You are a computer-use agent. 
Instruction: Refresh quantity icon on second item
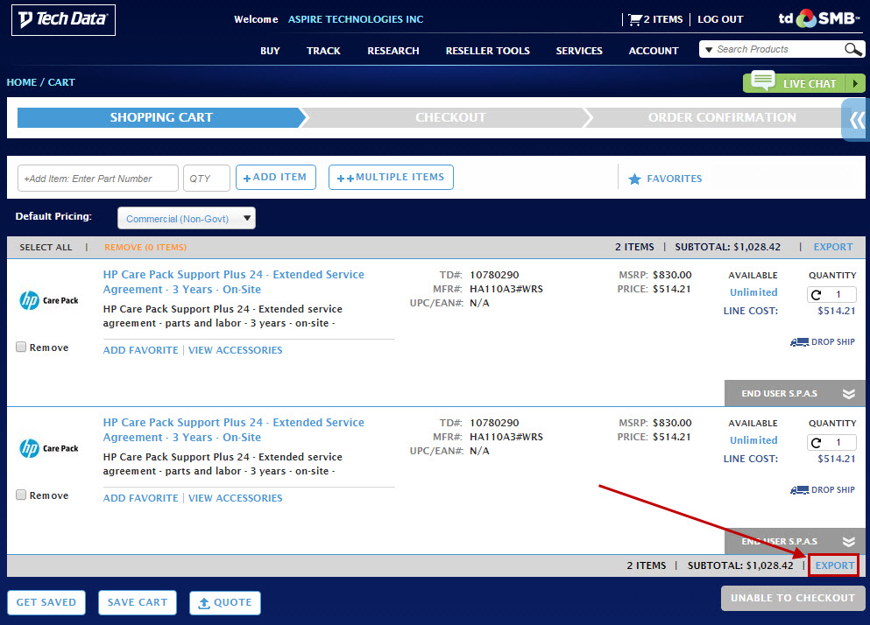(816, 443)
